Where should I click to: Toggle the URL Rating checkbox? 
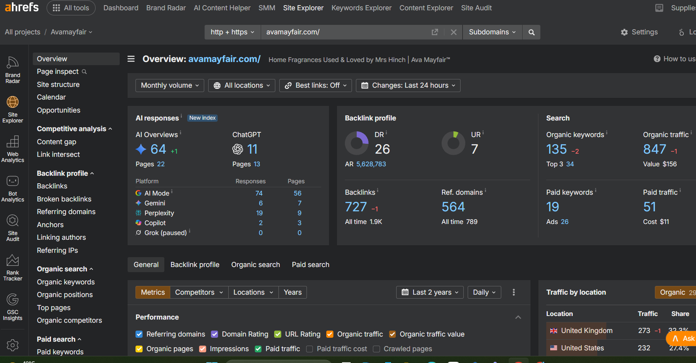pos(278,334)
